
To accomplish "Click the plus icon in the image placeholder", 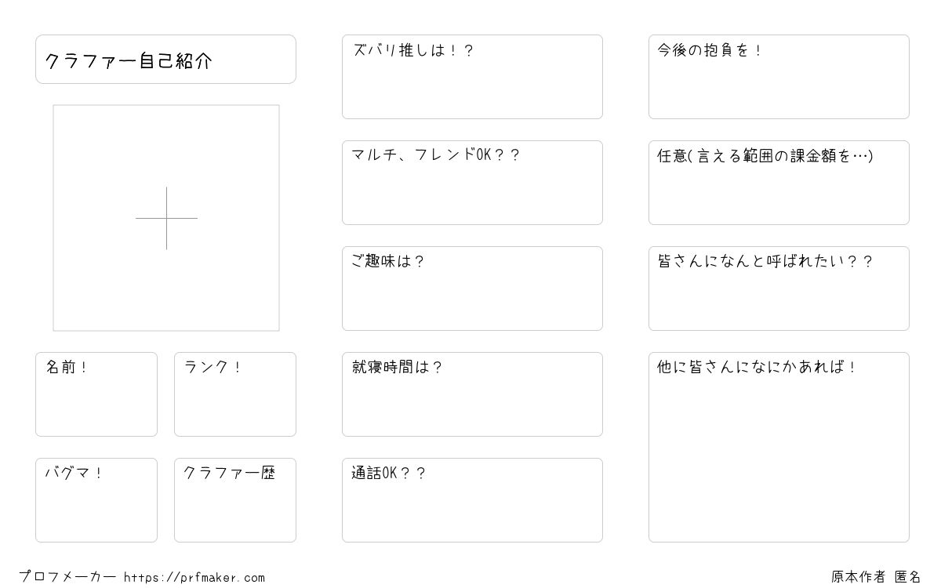I will pos(166,218).
